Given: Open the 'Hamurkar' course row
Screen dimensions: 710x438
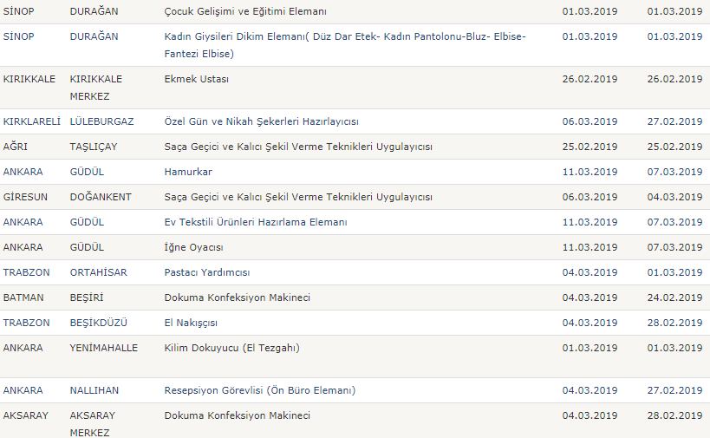Looking at the screenshot, I should pos(188,172).
